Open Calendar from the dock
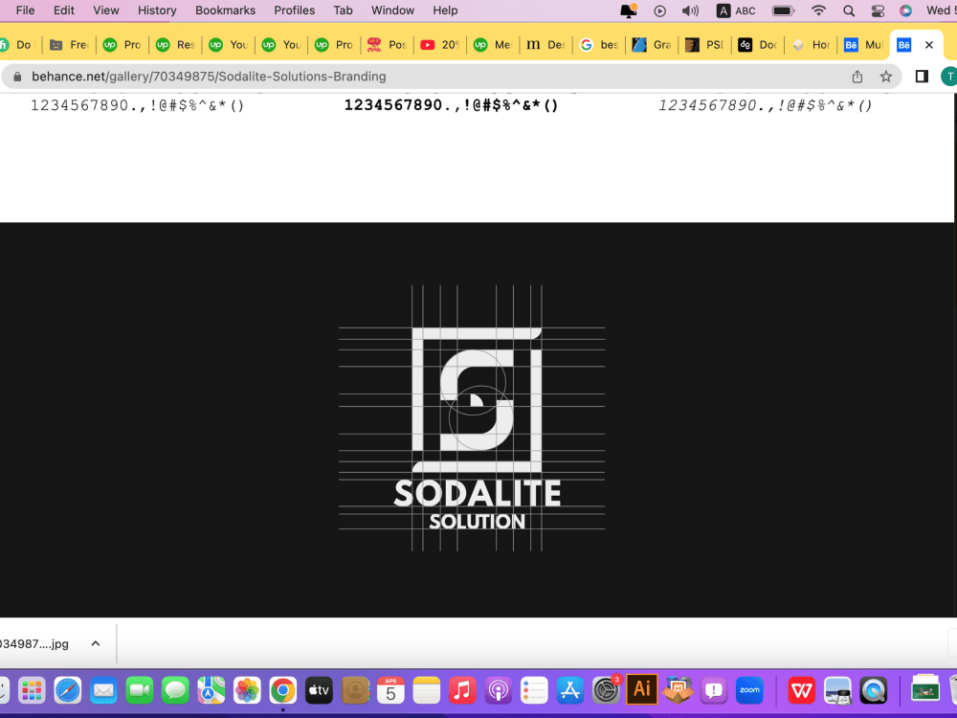The width and height of the screenshot is (957, 718). point(390,690)
